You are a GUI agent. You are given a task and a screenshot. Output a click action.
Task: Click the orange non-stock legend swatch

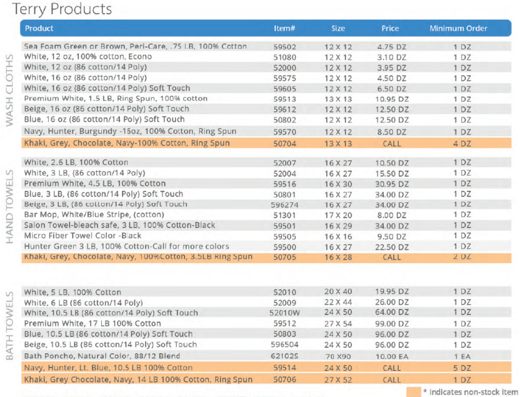pos(413,391)
